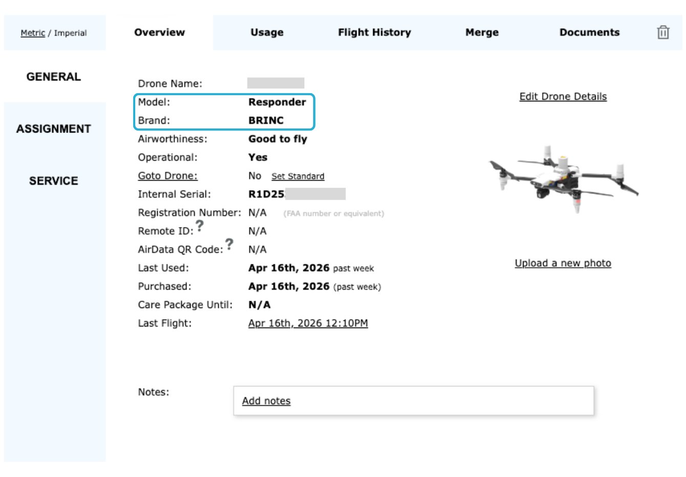The image size is (686, 477).
Task: Click the trash delete drone icon
Action: (x=663, y=32)
